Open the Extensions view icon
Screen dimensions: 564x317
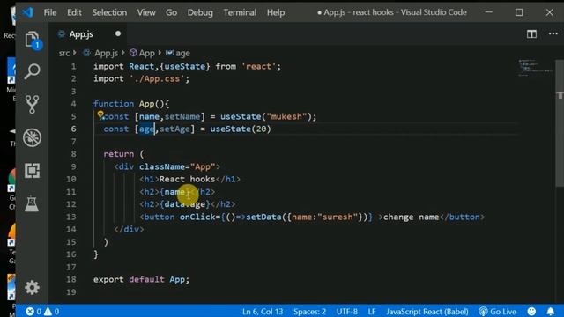[x=32, y=170]
